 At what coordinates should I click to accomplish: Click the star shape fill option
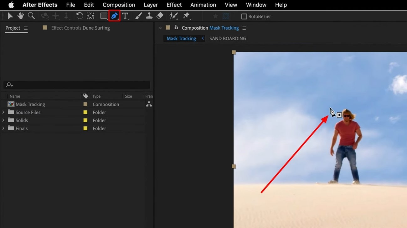point(215,16)
